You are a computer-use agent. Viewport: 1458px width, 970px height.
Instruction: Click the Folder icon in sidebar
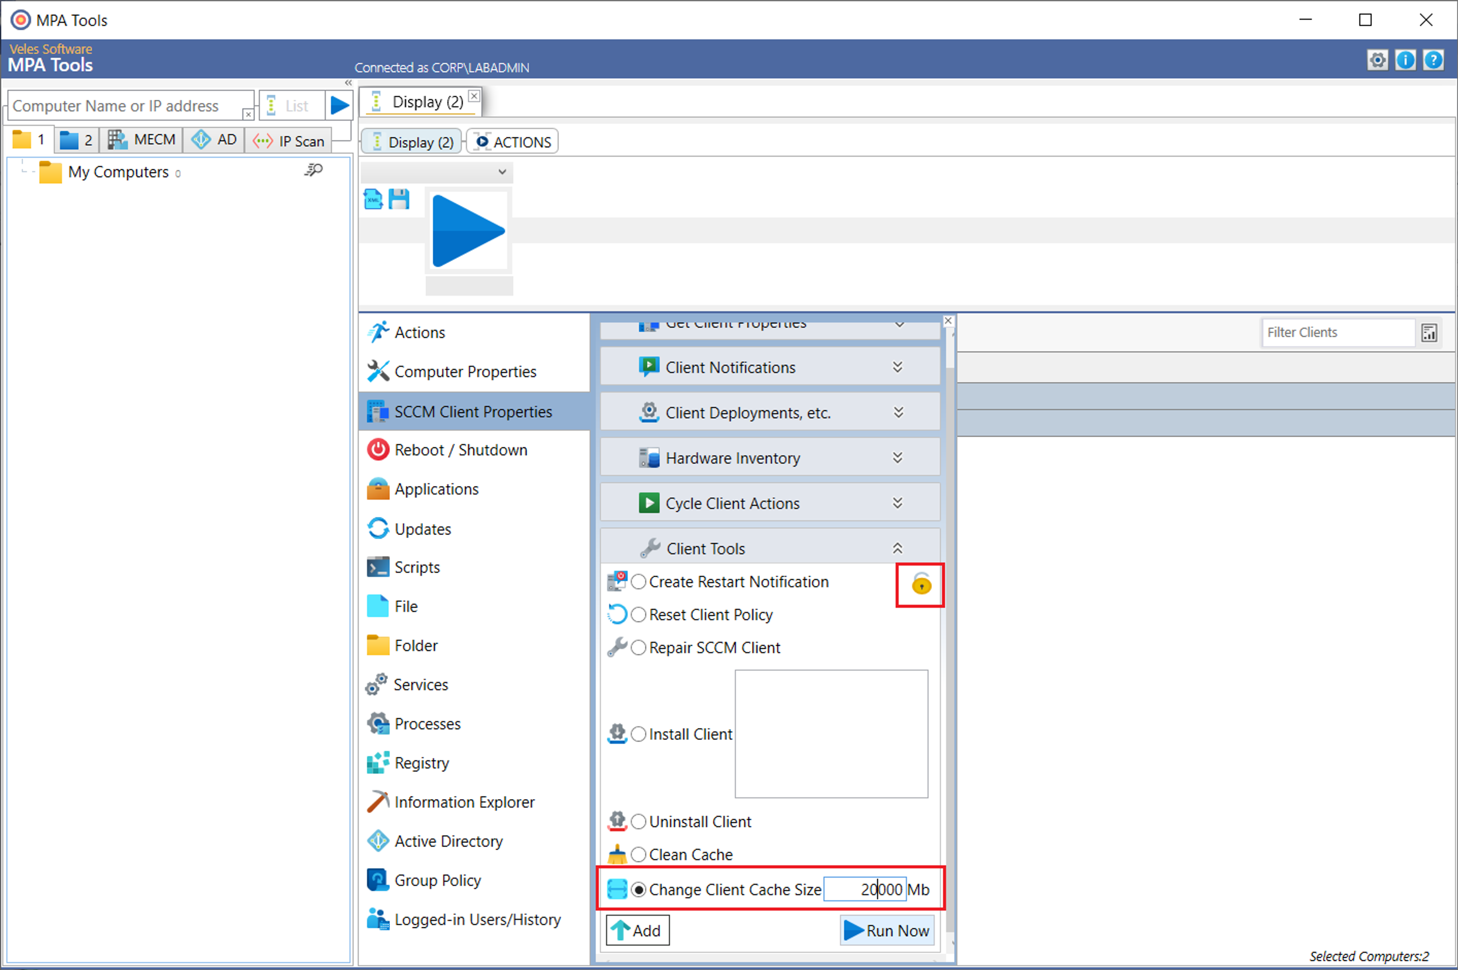(x=377, y=645)
